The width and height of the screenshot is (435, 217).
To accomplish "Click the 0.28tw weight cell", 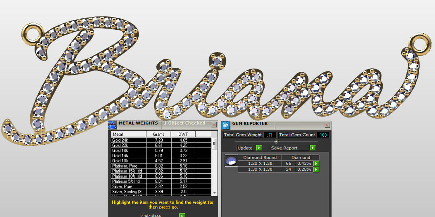I will click(304, 170).
